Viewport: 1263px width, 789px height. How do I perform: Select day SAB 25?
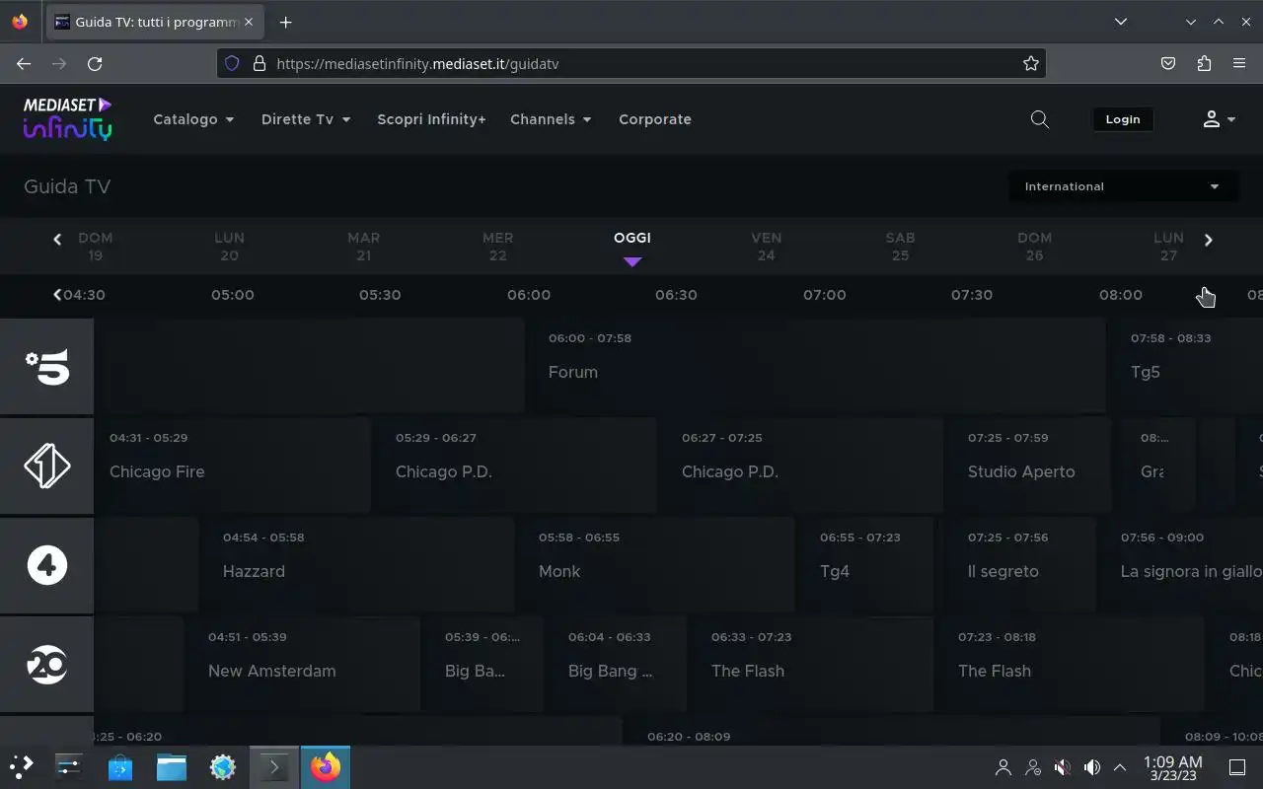click(x=900, y=247)
